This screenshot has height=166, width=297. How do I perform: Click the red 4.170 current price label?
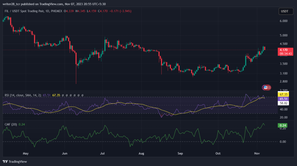285,50
